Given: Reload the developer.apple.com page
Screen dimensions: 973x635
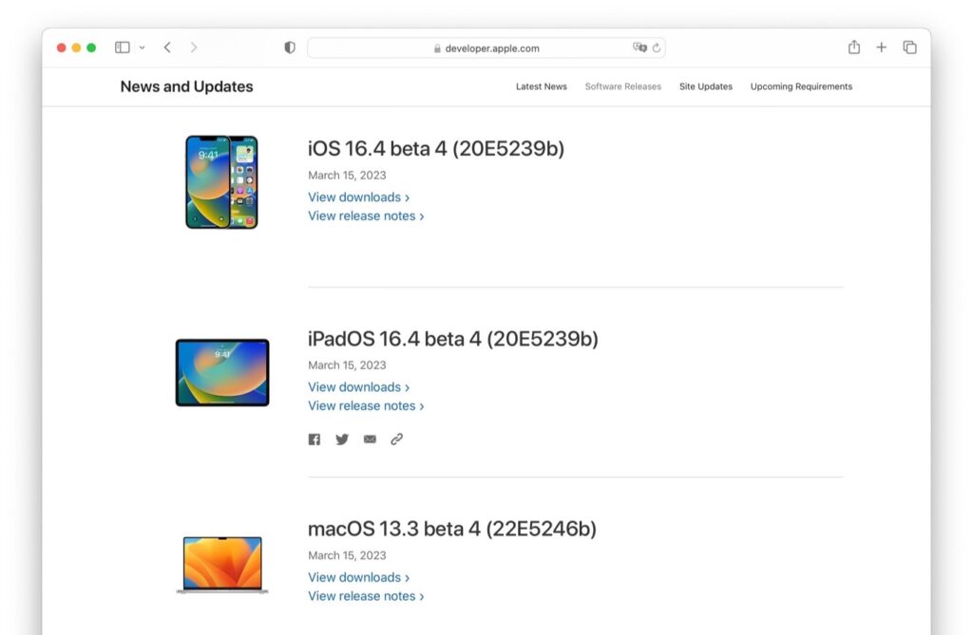Looking at the screenshot, I should coord(656,47).
